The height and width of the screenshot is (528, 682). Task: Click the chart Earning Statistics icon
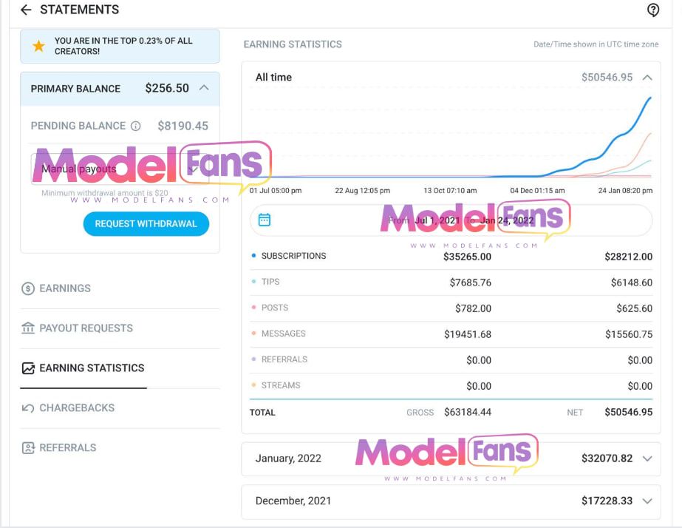point(28,368)
